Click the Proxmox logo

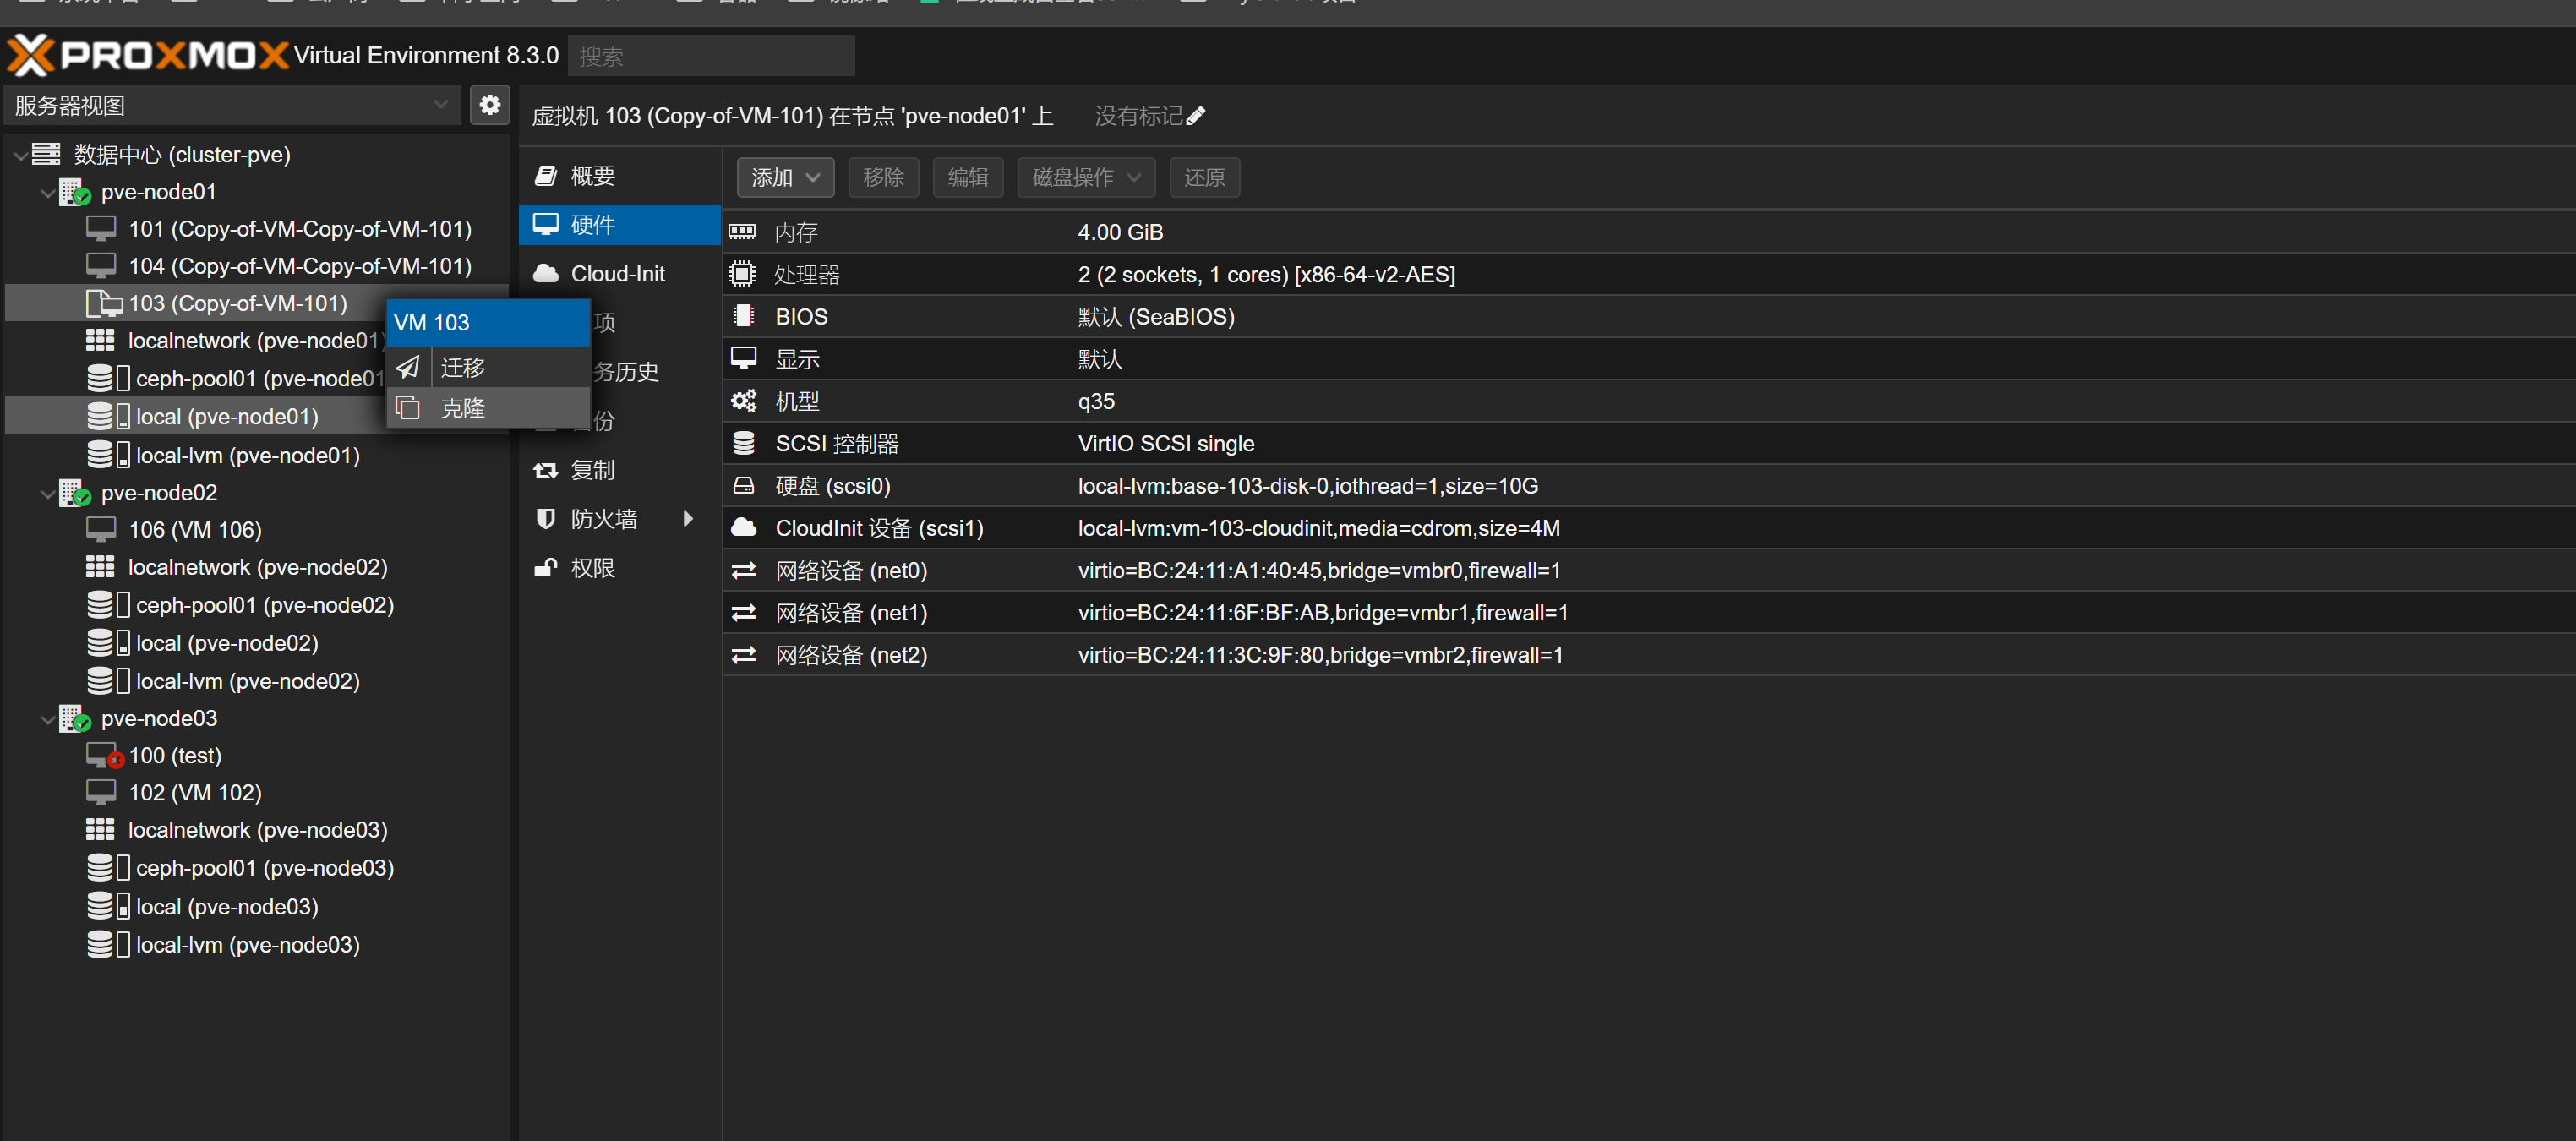[x=148, y=55]
